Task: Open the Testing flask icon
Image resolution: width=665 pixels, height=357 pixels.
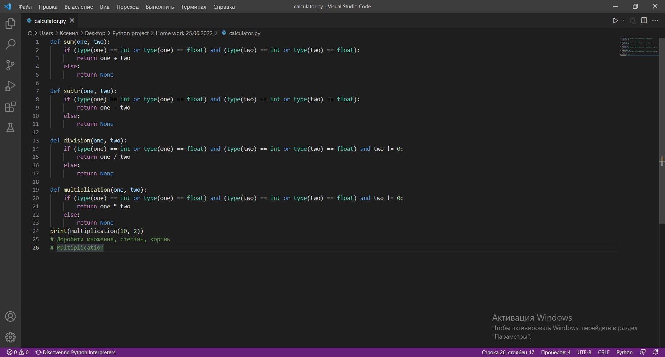Action: tap(10, 128)
